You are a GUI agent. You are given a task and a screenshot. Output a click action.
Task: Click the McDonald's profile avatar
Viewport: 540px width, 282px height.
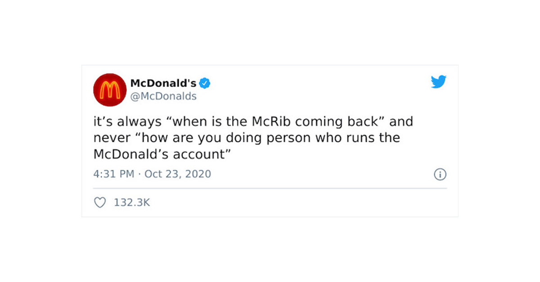click(x=109, y=90)
